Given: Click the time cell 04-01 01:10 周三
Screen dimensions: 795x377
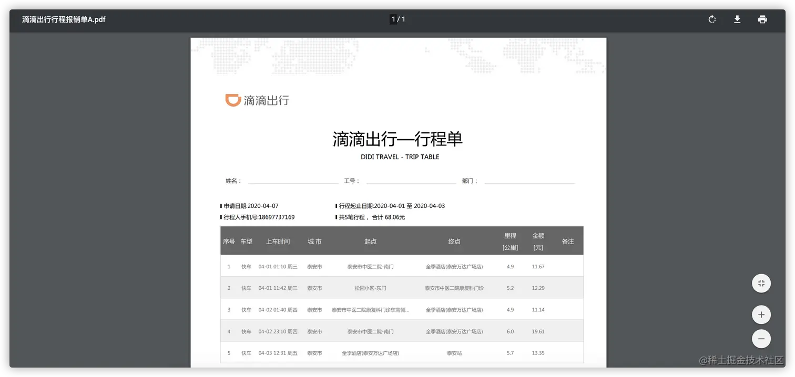Looking at the screenshot, I should [x=278, y=267].
